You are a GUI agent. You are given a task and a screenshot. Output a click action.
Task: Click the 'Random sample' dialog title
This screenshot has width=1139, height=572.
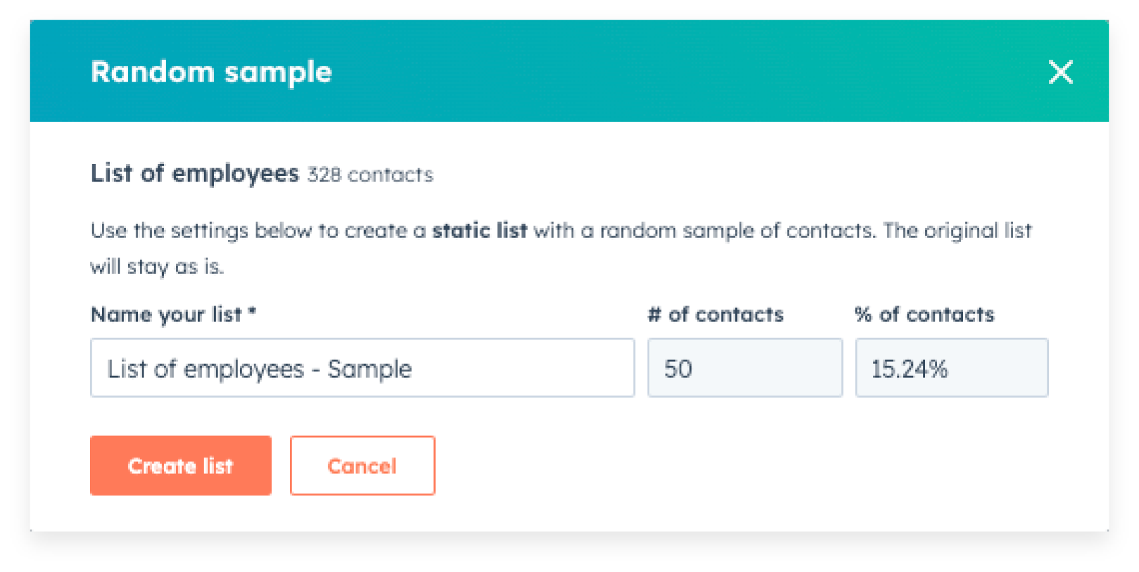pos(211,72)
